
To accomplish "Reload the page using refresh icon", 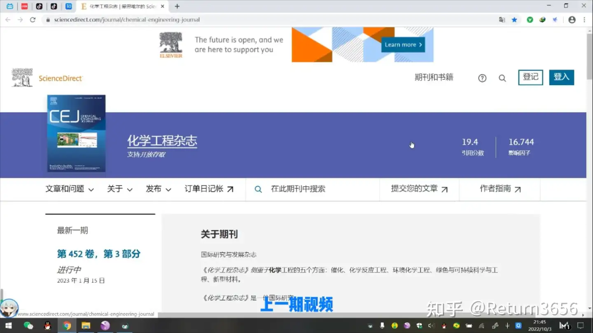I will [33, 19].
